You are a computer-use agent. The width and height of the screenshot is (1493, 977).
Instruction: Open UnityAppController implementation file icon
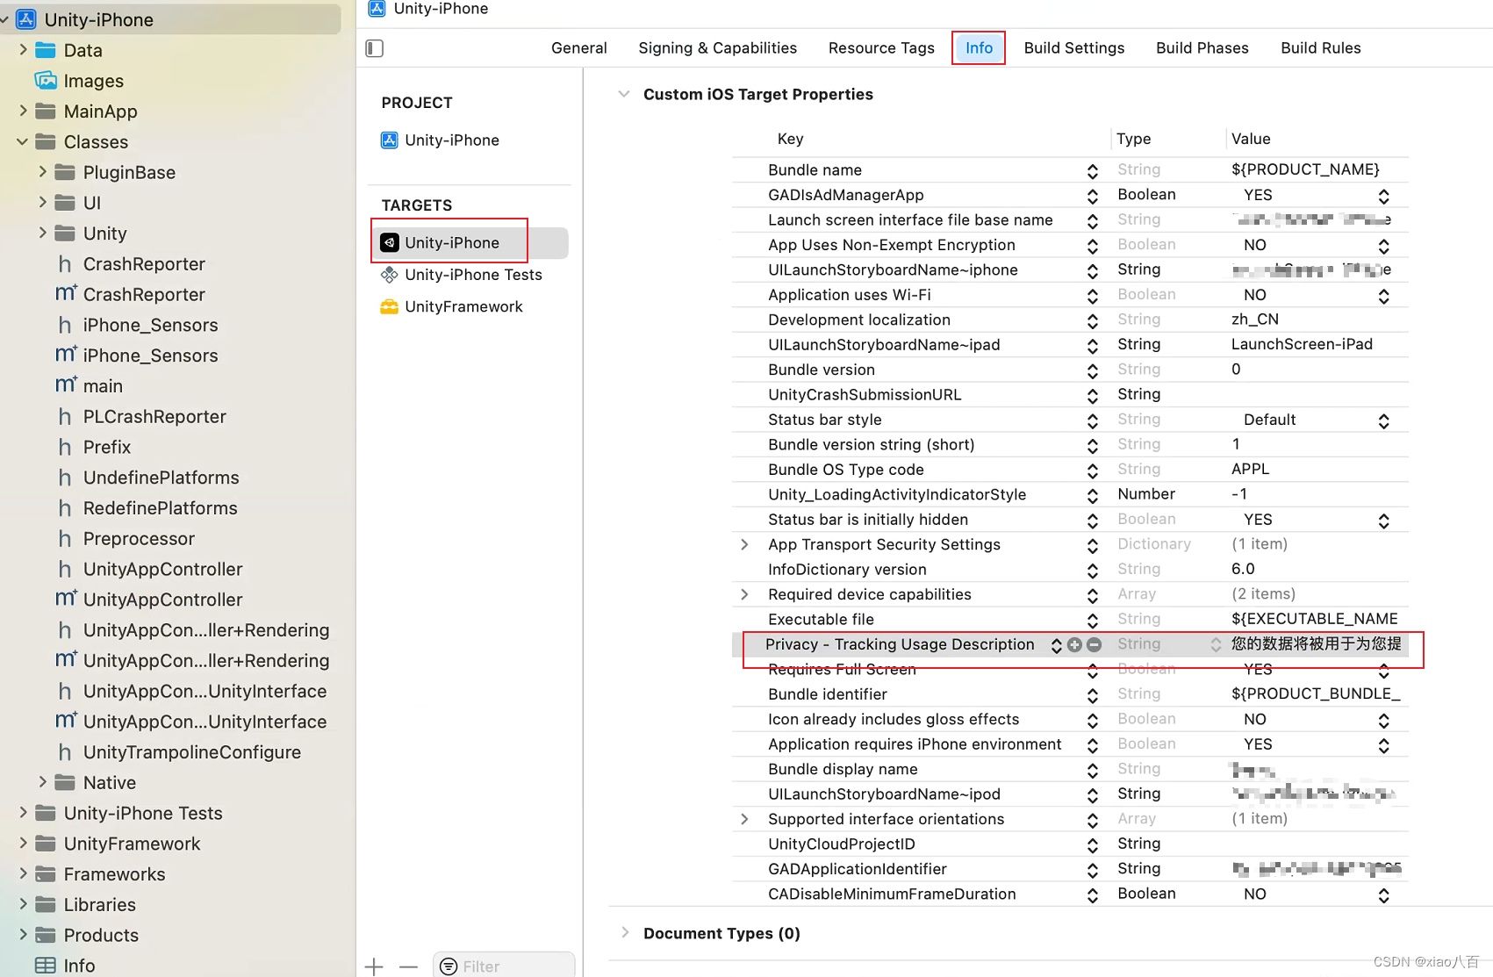pyautogui.click(x=66, y=600)
